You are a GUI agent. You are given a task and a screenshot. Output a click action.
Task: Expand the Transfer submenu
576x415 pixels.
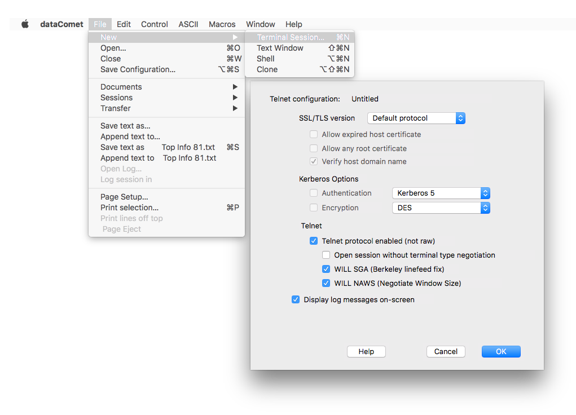point(167,108)
